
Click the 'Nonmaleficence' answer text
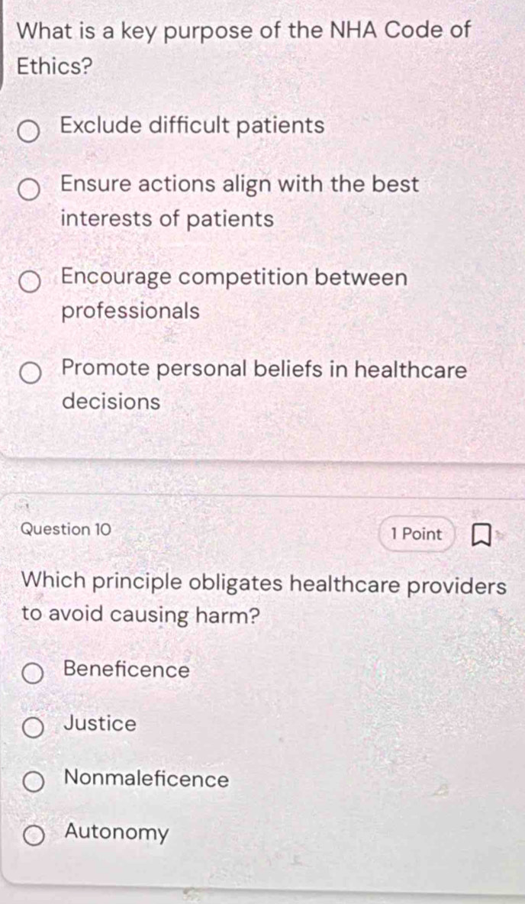pyautogui.click(x=147, y=780)
